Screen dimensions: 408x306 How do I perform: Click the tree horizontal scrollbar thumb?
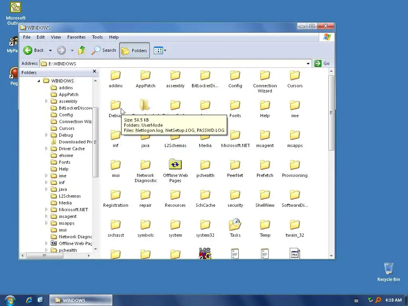tap(45, 255)
